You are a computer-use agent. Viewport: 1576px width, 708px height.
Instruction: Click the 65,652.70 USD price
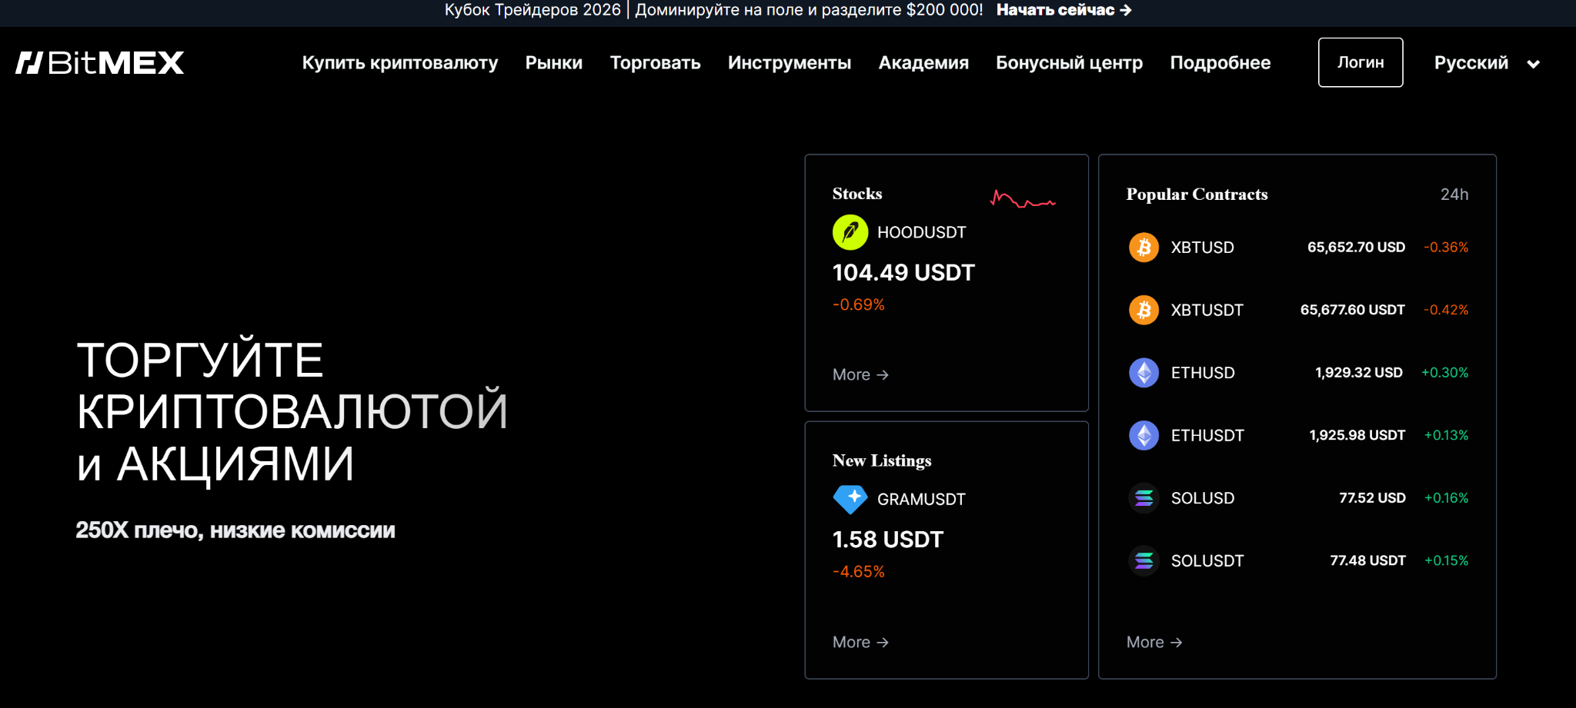1356,248
